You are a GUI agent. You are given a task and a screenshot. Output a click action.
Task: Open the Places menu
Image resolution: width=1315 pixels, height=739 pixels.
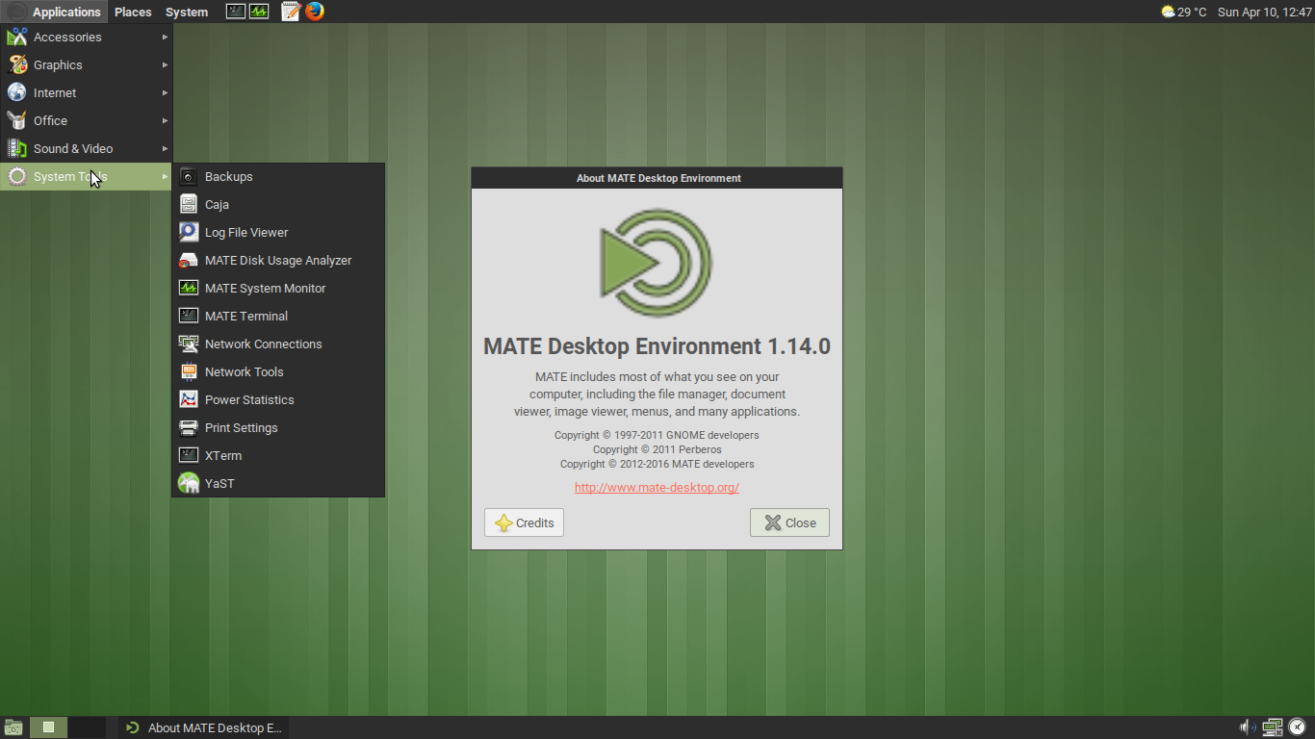[133, 12]
